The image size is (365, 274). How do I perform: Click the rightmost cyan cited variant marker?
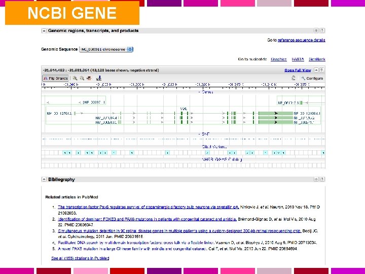(323, 153)
